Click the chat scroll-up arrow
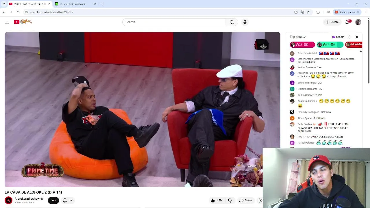Viewport: 370px width, 208px height. point(360,51)
